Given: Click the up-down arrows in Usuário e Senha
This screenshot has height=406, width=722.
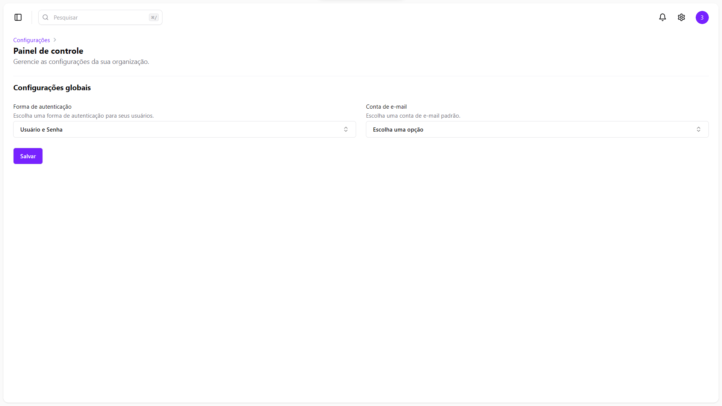Looking at the screenshot, I should point(346,129).
